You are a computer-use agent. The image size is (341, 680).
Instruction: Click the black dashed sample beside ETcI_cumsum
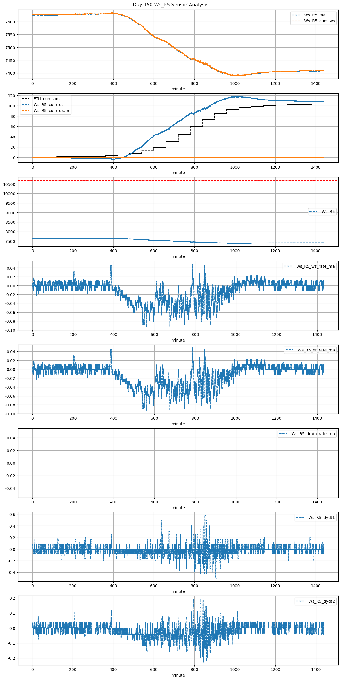26,99
